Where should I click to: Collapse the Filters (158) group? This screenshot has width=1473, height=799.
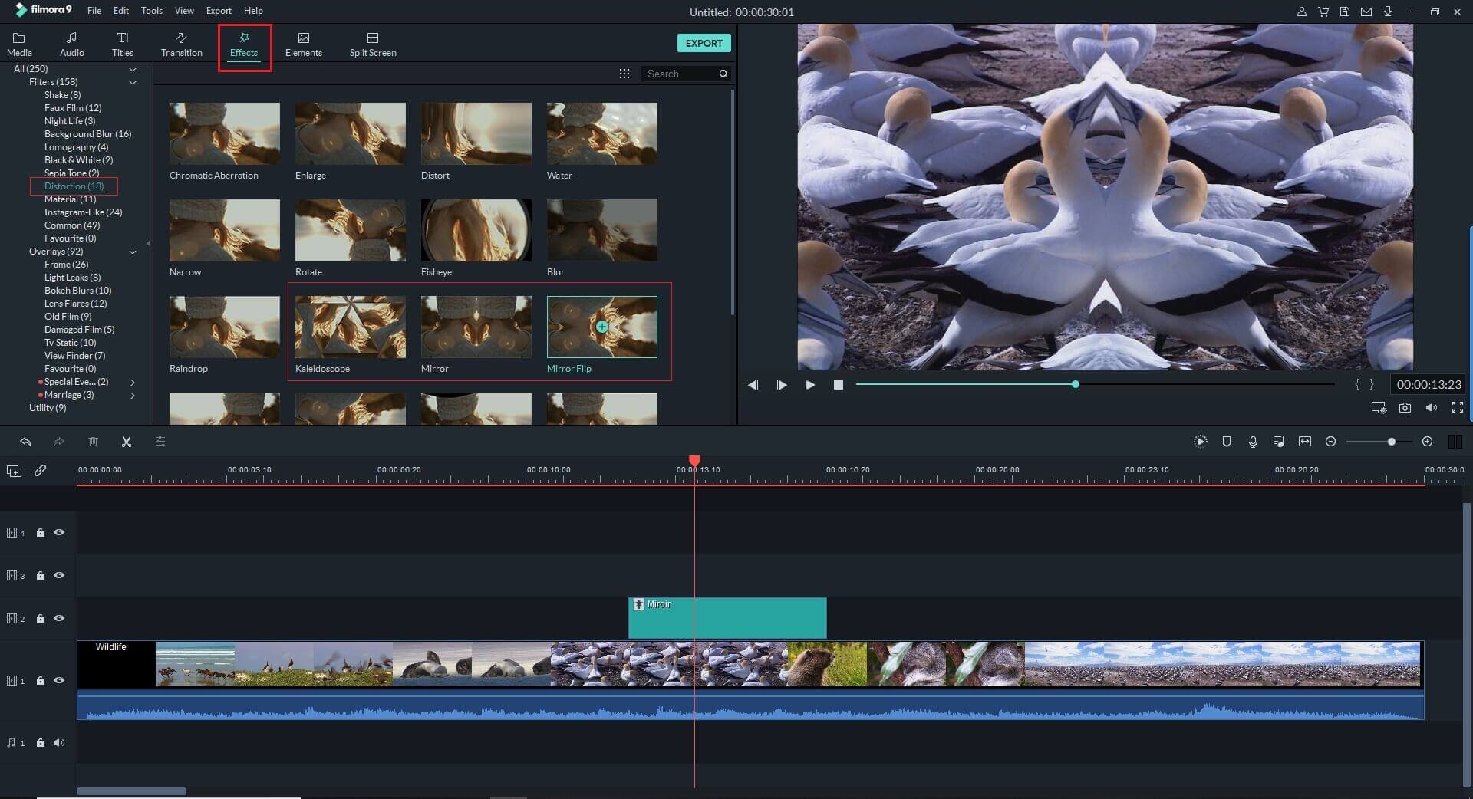tap(133, 82)
